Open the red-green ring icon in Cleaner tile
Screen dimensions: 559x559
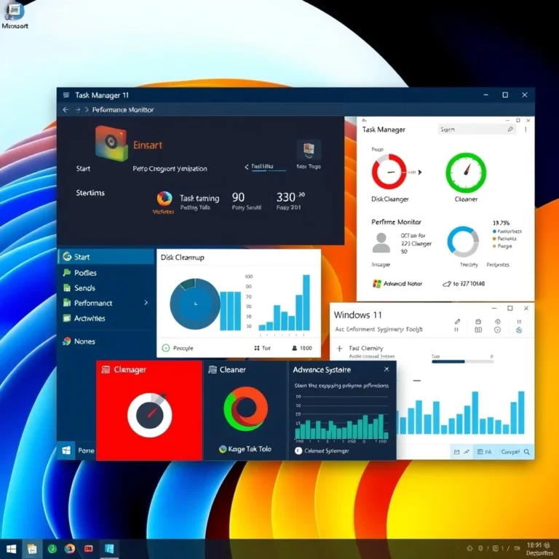pyautogui.click(x=245, y=411)
